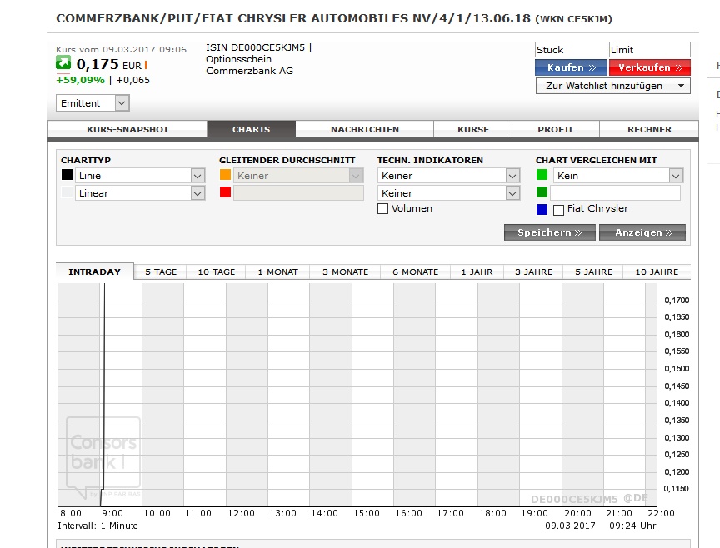
Task: Click the blue Fiat Chrysler color swatch
Action: click(542, 209)
